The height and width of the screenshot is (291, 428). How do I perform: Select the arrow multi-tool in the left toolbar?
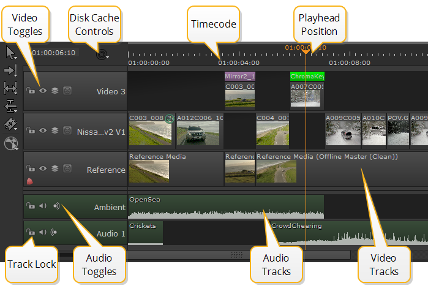coord(10,53)
